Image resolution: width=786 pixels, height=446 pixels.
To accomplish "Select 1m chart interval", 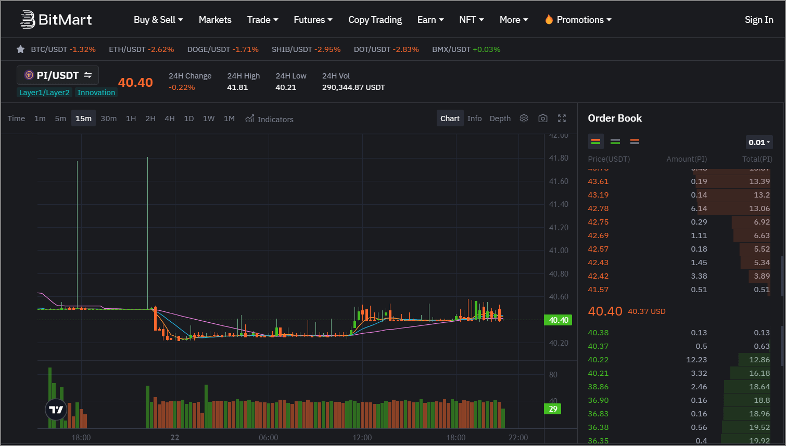I will click(40, 119).
